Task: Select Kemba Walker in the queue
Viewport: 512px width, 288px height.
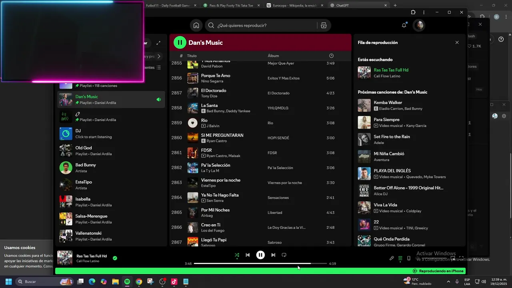Action: [409, 106]
